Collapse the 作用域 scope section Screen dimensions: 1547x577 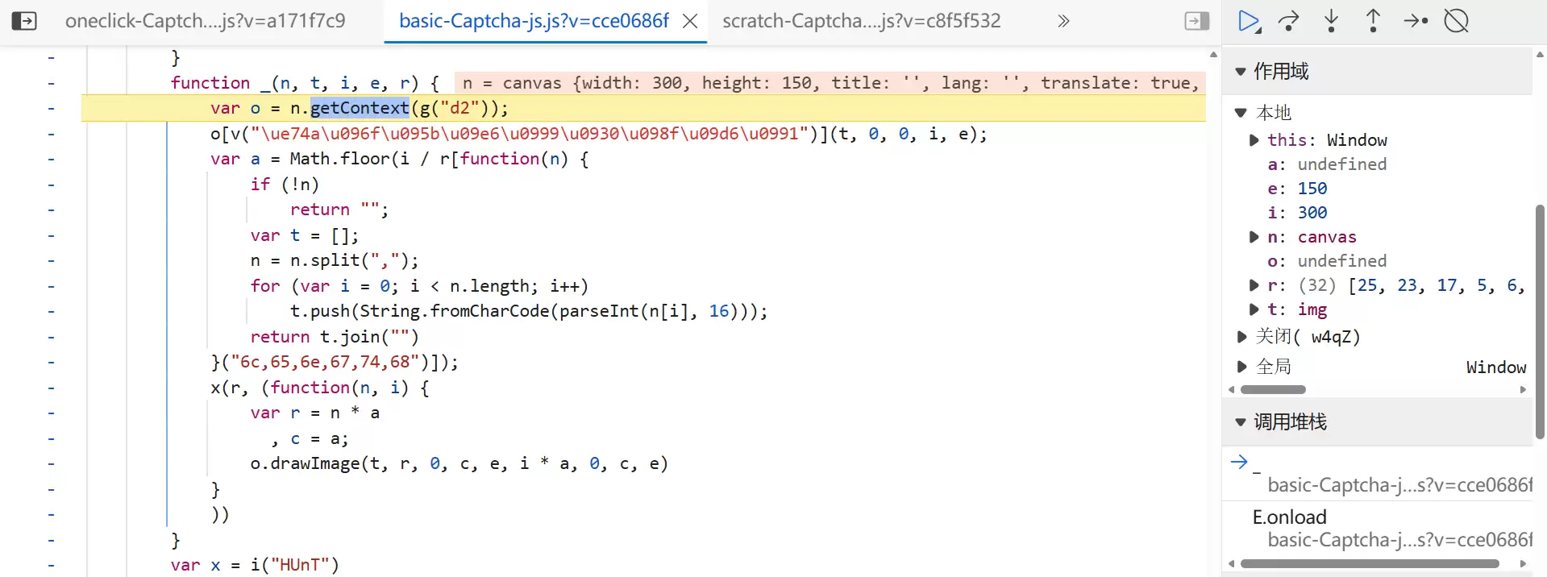(x=1241, y=72)
